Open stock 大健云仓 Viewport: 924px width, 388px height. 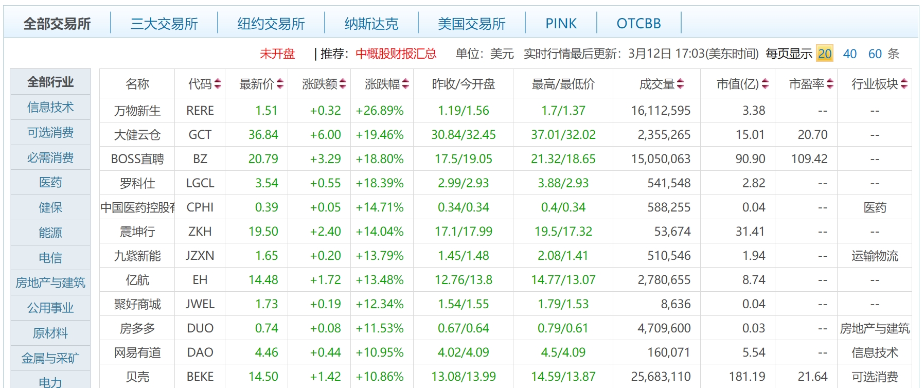(x=137, y=135)
